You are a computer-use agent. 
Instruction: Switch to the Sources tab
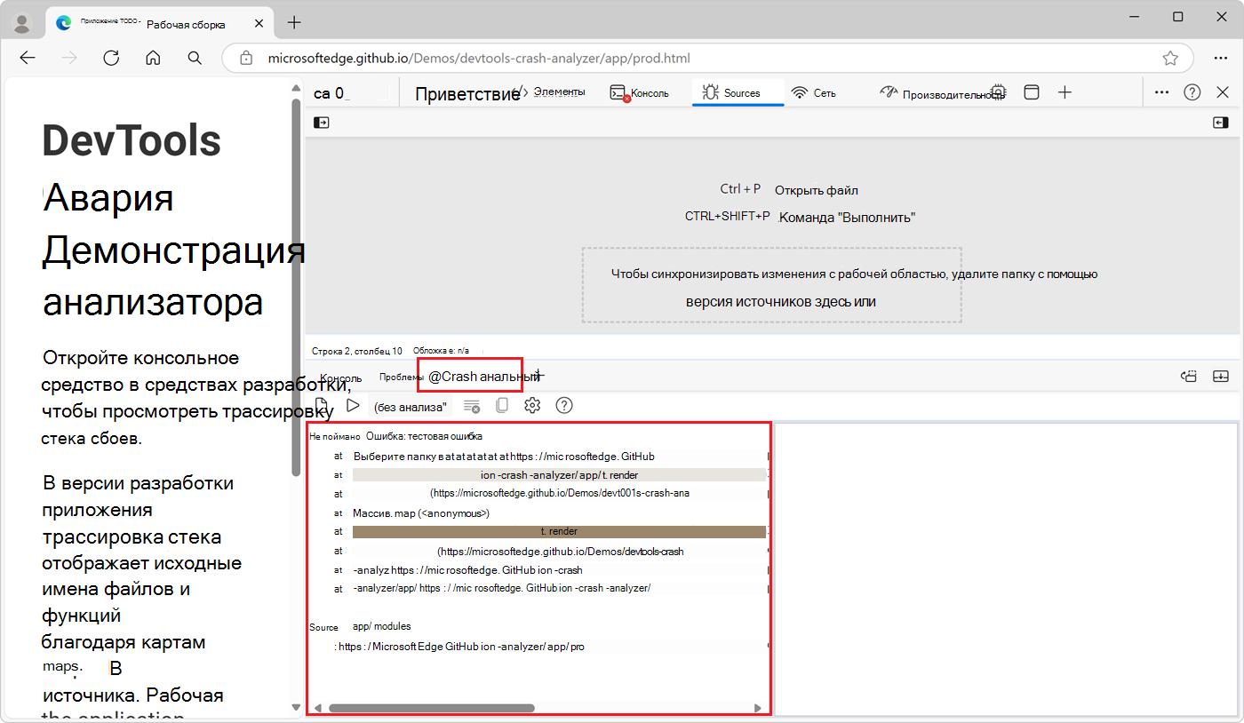(x=738, y=91)
